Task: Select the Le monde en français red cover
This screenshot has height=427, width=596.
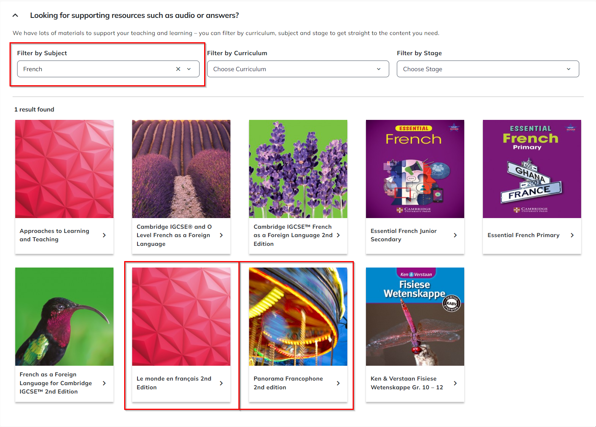Action: click(181, 317)
